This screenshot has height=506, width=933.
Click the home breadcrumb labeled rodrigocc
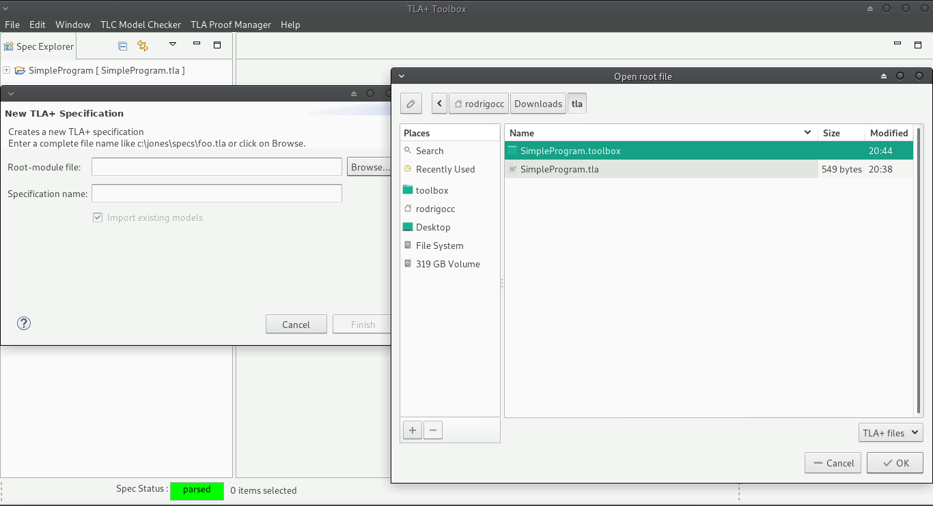click(478, 103)
